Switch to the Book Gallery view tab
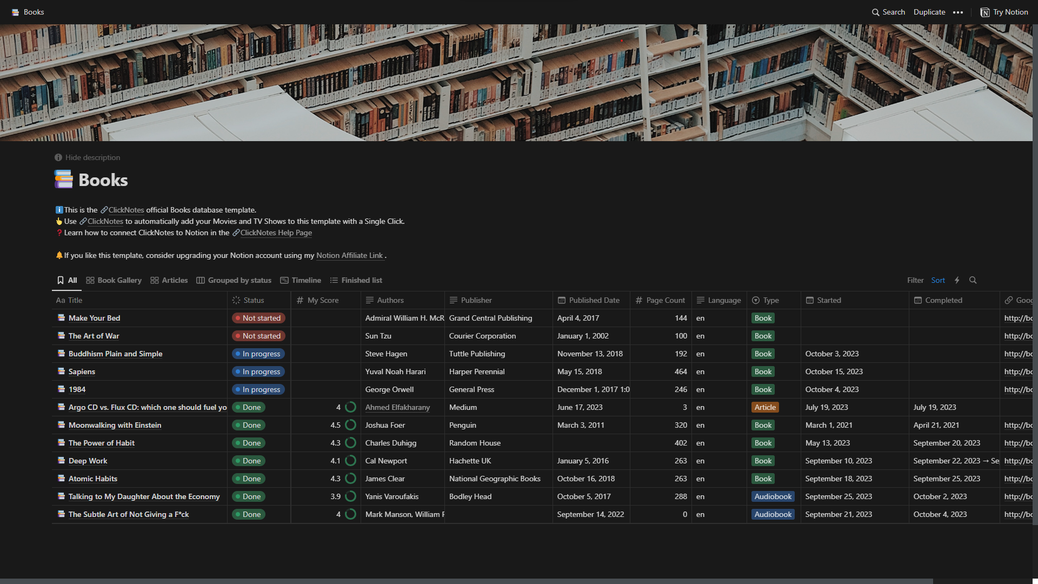This screenshot has width=1038, height=584. pyautogui.click(x=114, y=280)
